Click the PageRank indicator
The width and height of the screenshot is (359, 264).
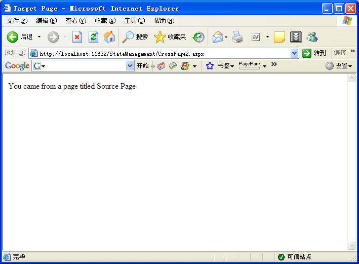pyautogui.click(x=250, y=65)
